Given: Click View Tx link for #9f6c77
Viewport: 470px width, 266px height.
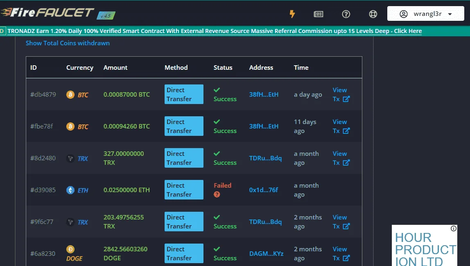Looking at the screenshot, I should coord(341,222).
